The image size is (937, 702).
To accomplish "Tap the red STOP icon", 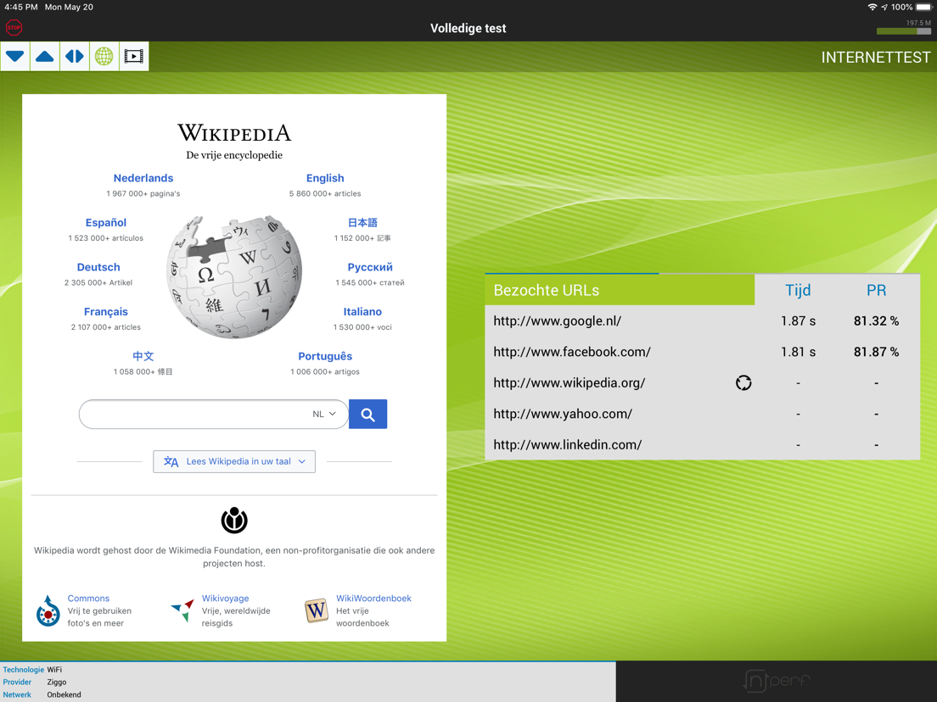I will [x=14, y=27].
